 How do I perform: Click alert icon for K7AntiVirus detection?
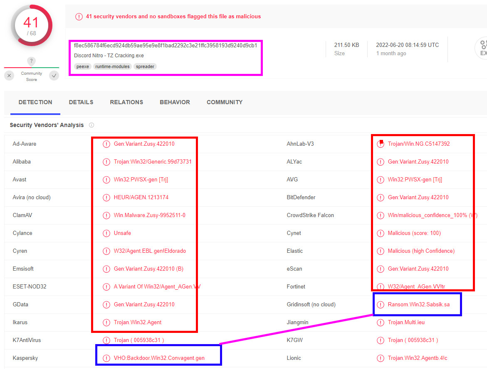click(106, 340)
